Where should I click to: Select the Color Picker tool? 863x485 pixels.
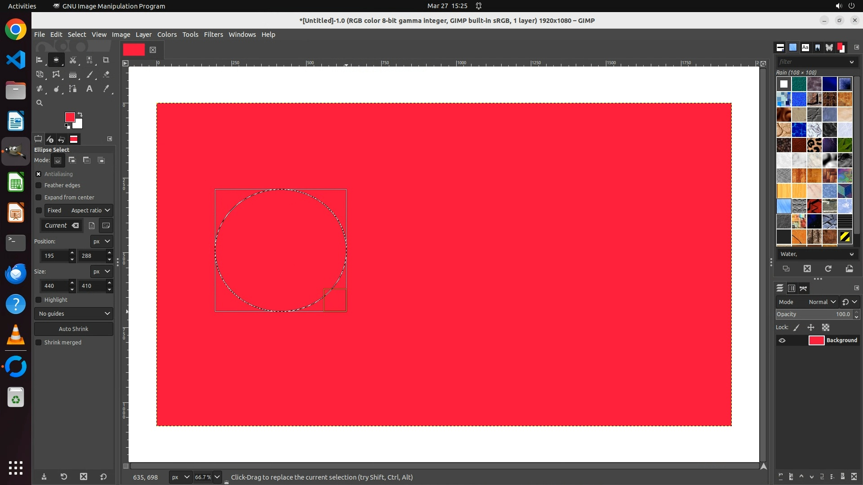(x=106, y=89)
